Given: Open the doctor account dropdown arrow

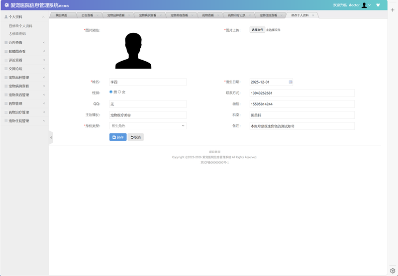Looking at the screenshot, I should click(370, 5).
